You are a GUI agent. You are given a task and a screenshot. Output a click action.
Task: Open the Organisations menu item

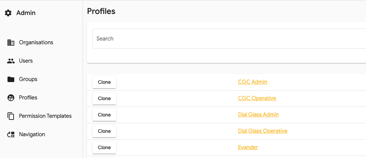[x=36, y=43]
